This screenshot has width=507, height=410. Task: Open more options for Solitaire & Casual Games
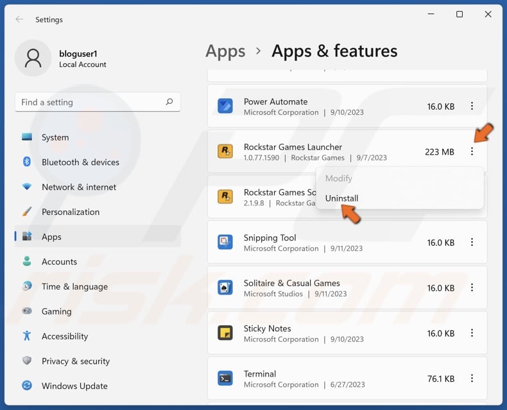pos(472,287)
